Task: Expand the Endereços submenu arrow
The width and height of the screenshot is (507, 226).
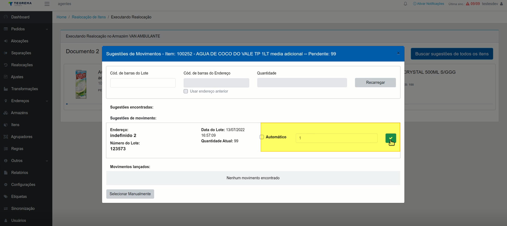Action: click(47, 101)
